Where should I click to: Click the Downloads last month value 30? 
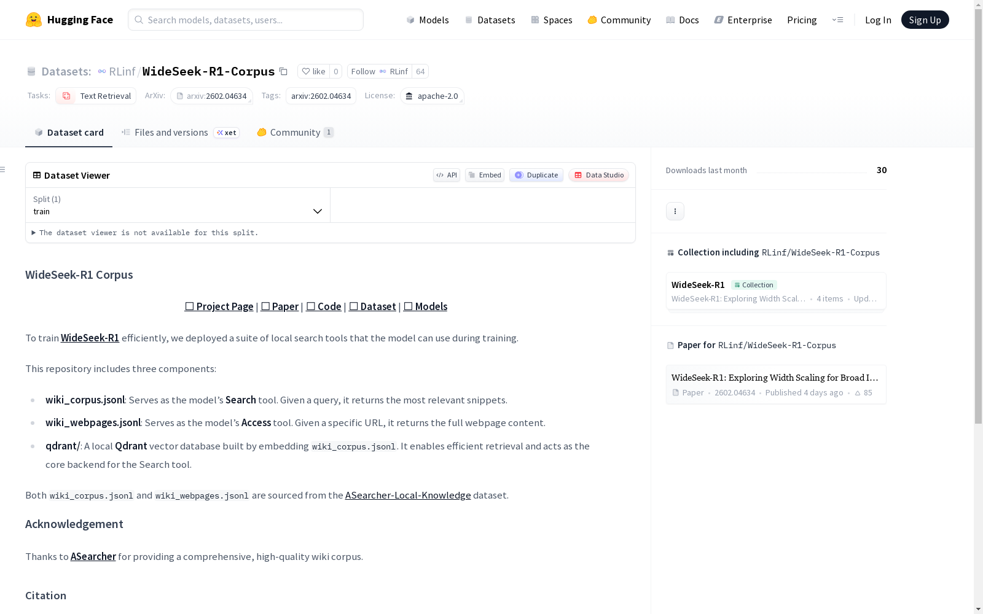[x=882, y=170]
